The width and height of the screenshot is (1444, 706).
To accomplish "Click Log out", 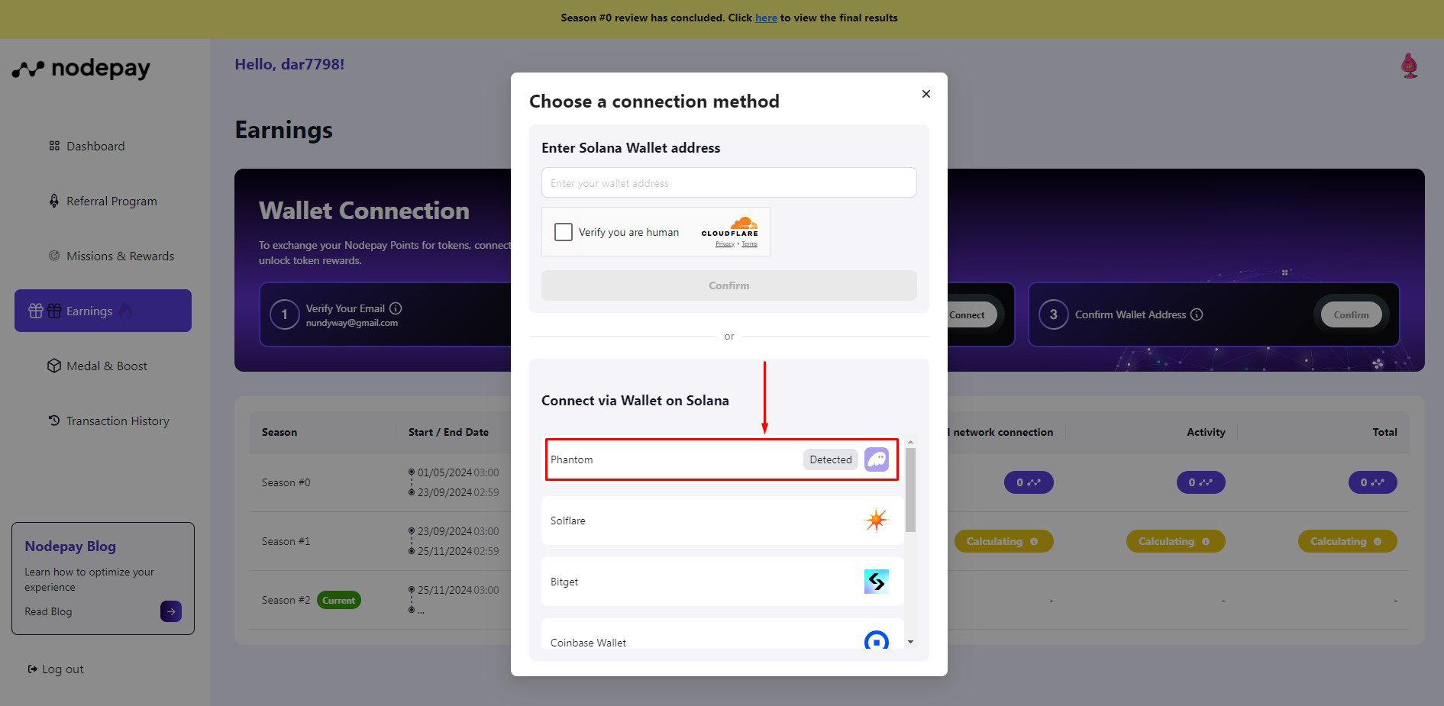I will pyautogui.click(x=63, y=669).
